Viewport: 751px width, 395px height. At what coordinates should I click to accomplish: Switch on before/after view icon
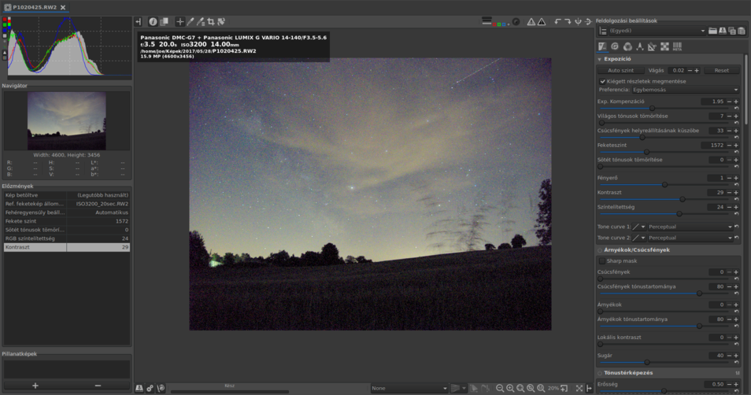tap(165, 21)
